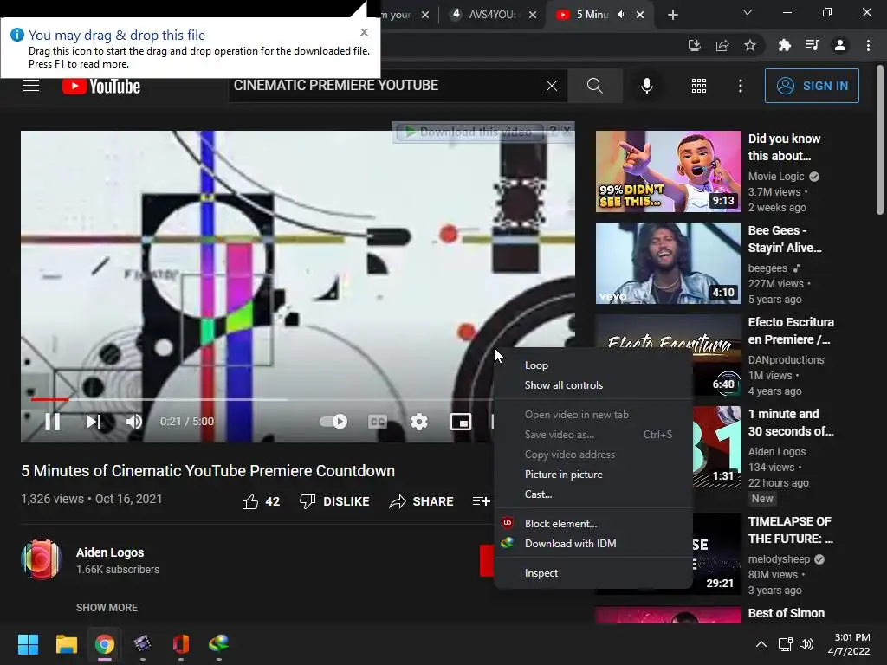This screenshot has width=887, height=665.
Task: Open Aiden Logos channel avatar
Action: [x=41, y=560]
